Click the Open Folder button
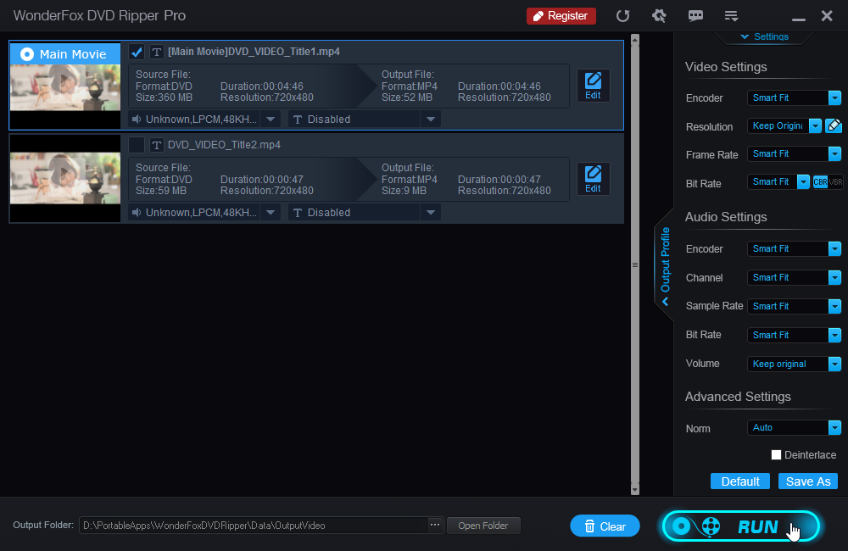The height and width of the screenshot is (551, 848). pyautogui.click(x=483, y=526)
